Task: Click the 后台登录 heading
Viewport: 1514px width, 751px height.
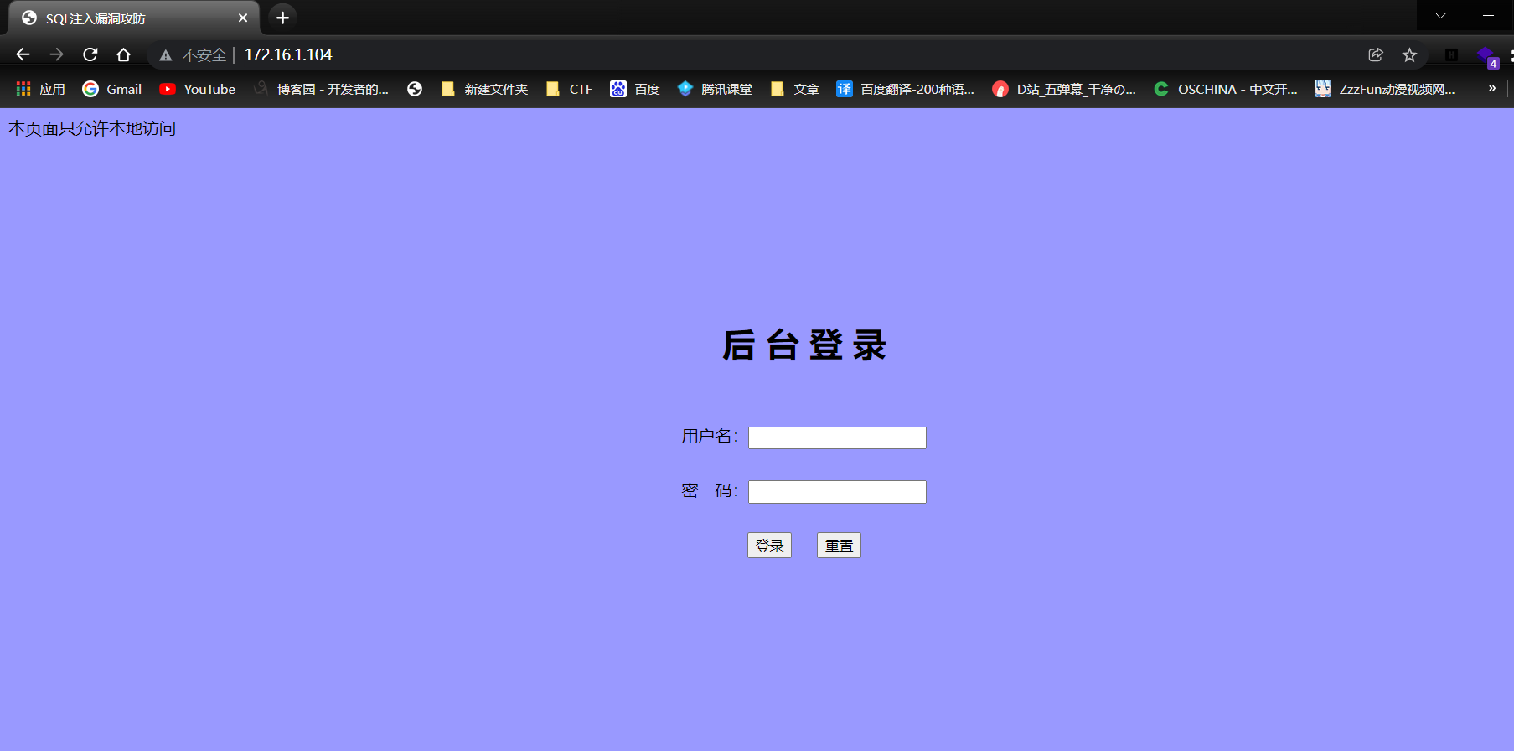Action: [x=804, y=345]
